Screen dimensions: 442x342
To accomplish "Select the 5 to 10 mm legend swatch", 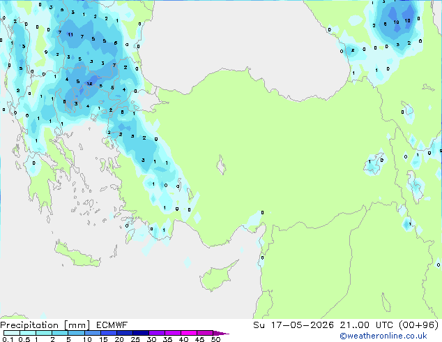I will (76, 333).
